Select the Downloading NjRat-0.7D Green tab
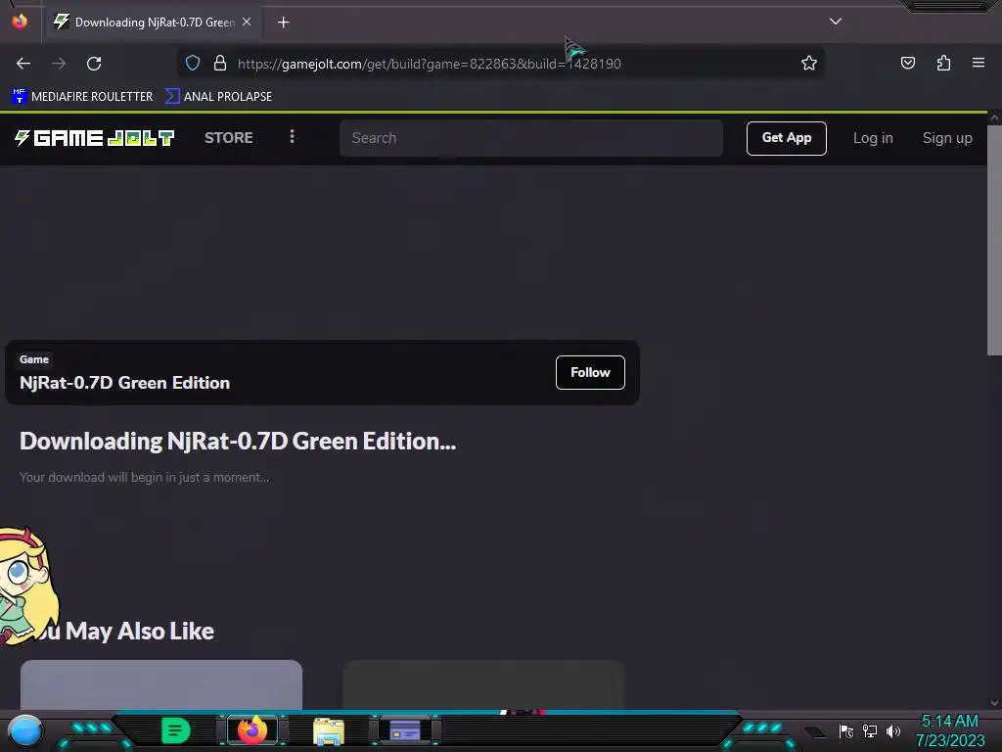This screenshot has height=752, width=1002. click(x=152, y=23)
